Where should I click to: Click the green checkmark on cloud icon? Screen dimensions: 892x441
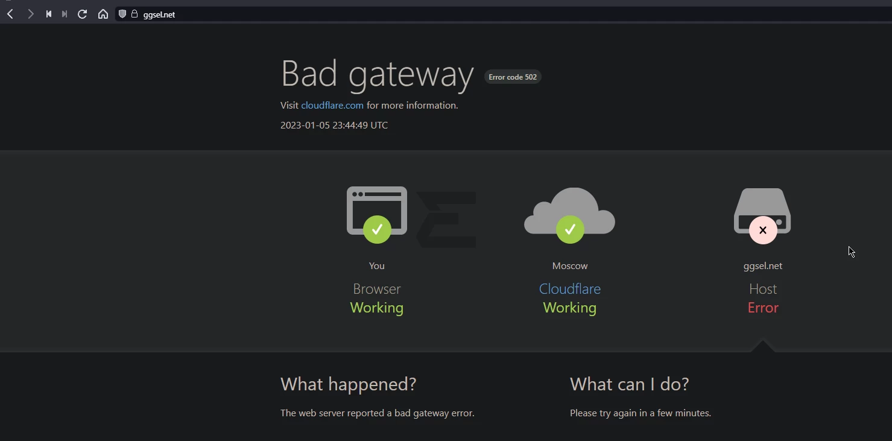570,229
